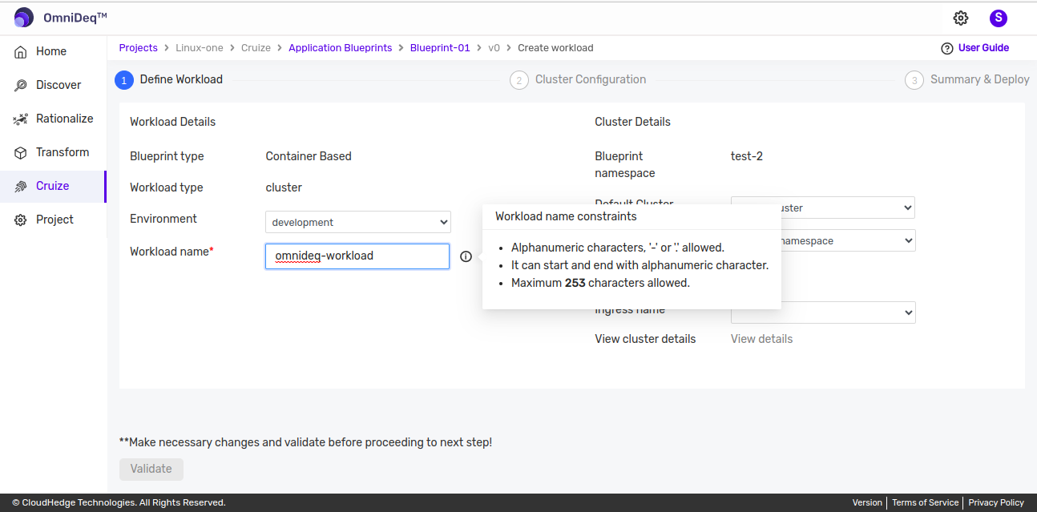1037x512 pixels.
Task: Click the OmniDeq logo icon
Action: coord(24,18)
